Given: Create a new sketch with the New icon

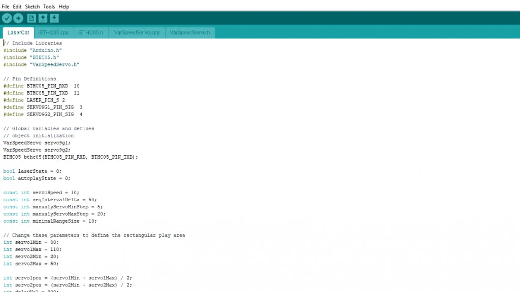Looking at the screenshot, I should 31,18.
